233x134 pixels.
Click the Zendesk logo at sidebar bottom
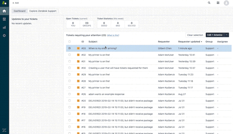4,130
